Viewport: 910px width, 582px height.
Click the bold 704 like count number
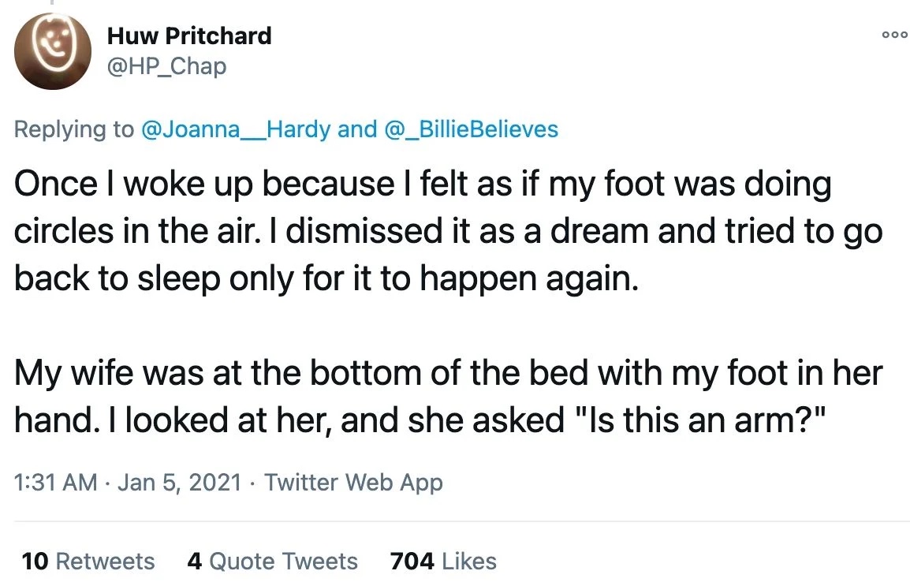pos(412,561)
